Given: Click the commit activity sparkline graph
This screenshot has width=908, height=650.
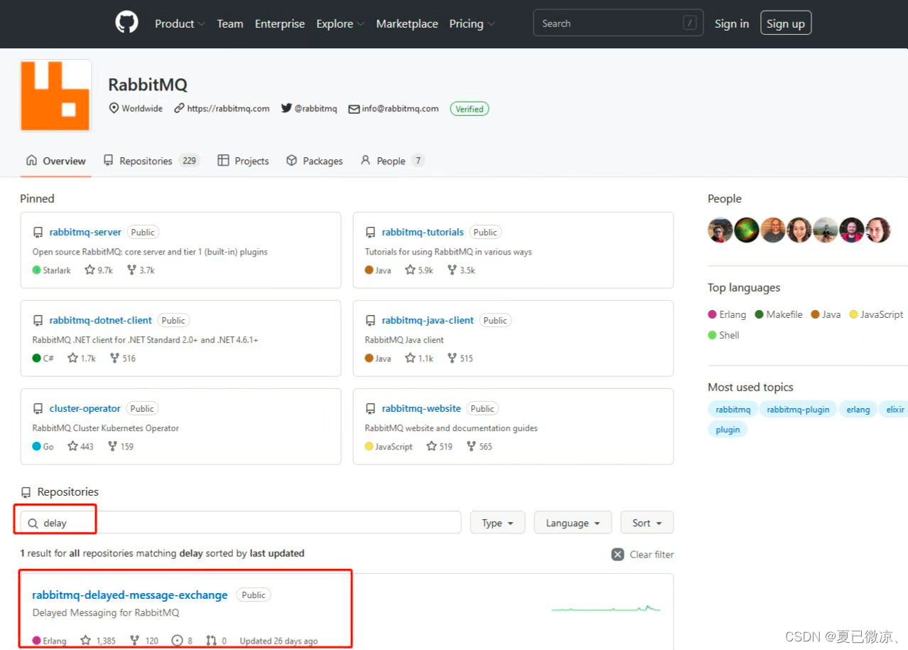Looking at the screenshot, I should coord(606,608).
